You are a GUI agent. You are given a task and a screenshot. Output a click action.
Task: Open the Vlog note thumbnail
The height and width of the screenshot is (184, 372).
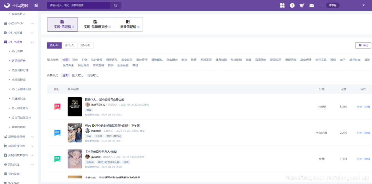point(75,133)
